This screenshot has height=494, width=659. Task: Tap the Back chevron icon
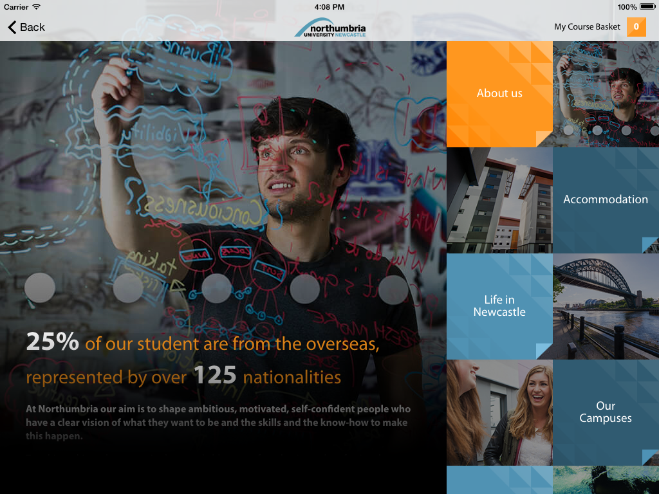(12, 27)
